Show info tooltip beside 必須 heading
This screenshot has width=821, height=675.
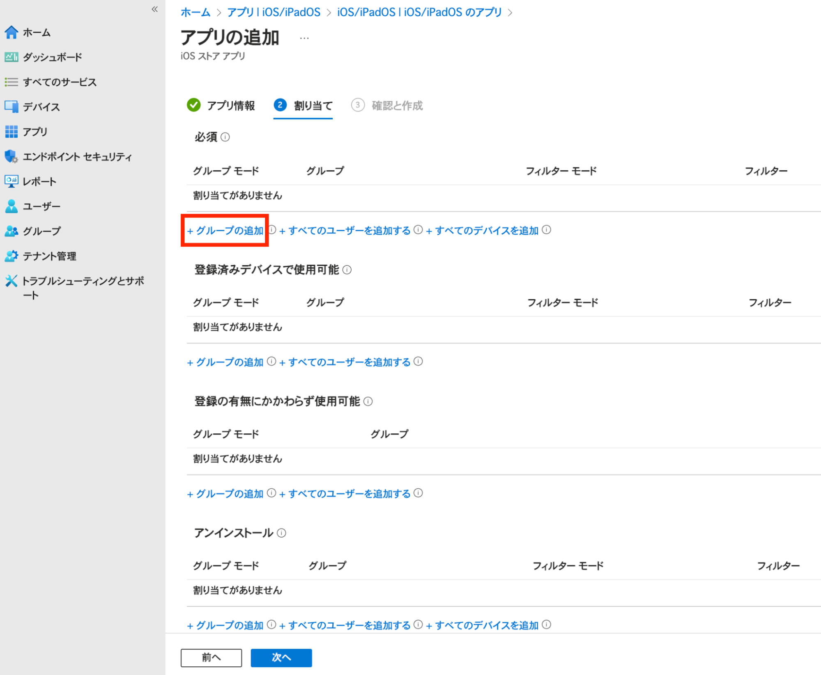[x=225, y=137]
